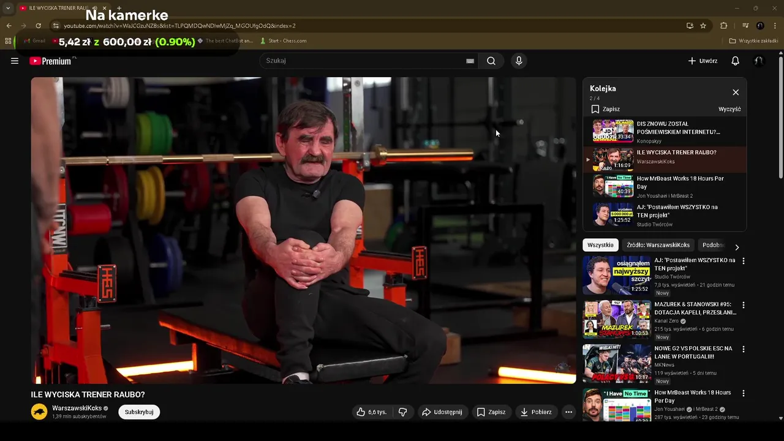Image resolution: width=784 pixels, height=441 pixels.
Task: Install app icon in the address bar
Action: pyautogui.click(x=690, y=26)
